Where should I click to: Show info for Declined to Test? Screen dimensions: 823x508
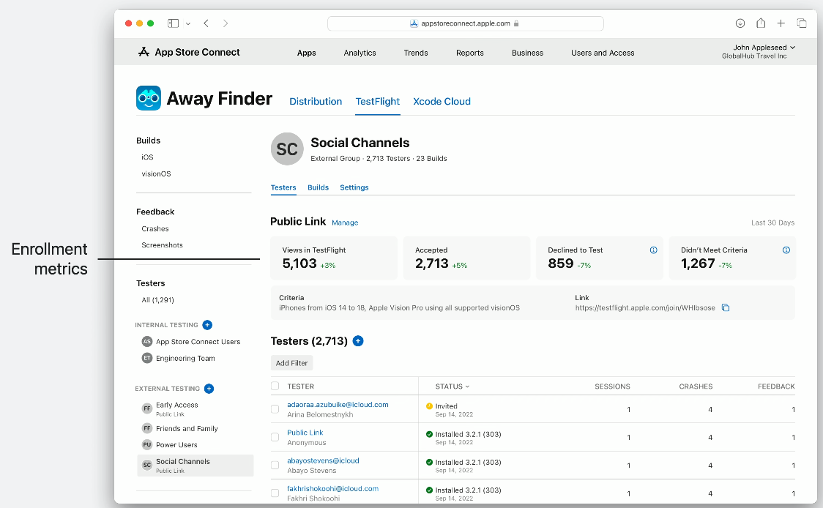(653, 250)
